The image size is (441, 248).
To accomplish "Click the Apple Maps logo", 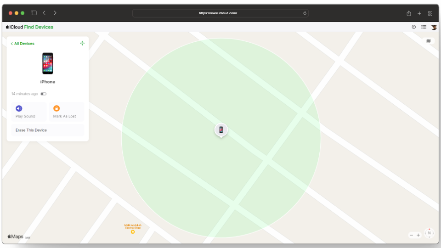I will [x=15, y=237].
